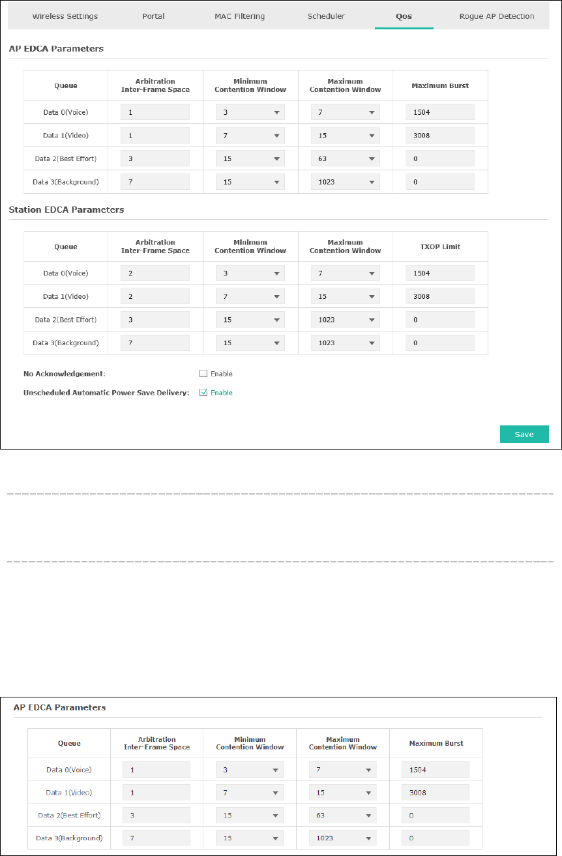Screen dimensions: 562x856
Task: Open Station Best Effort Minimum Contention Window dropdown
Action: point(250,320)
